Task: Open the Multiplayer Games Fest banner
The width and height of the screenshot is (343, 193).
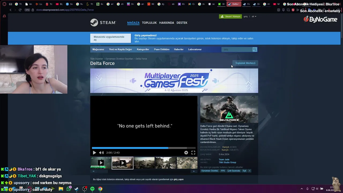Action: pos(174,81)
